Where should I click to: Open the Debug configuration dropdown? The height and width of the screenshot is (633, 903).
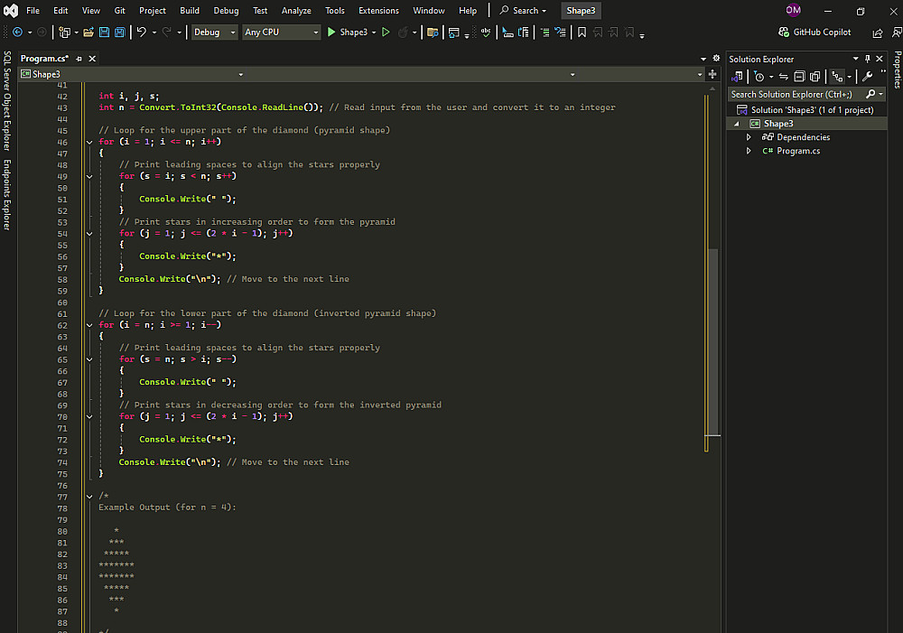point(213,33)
